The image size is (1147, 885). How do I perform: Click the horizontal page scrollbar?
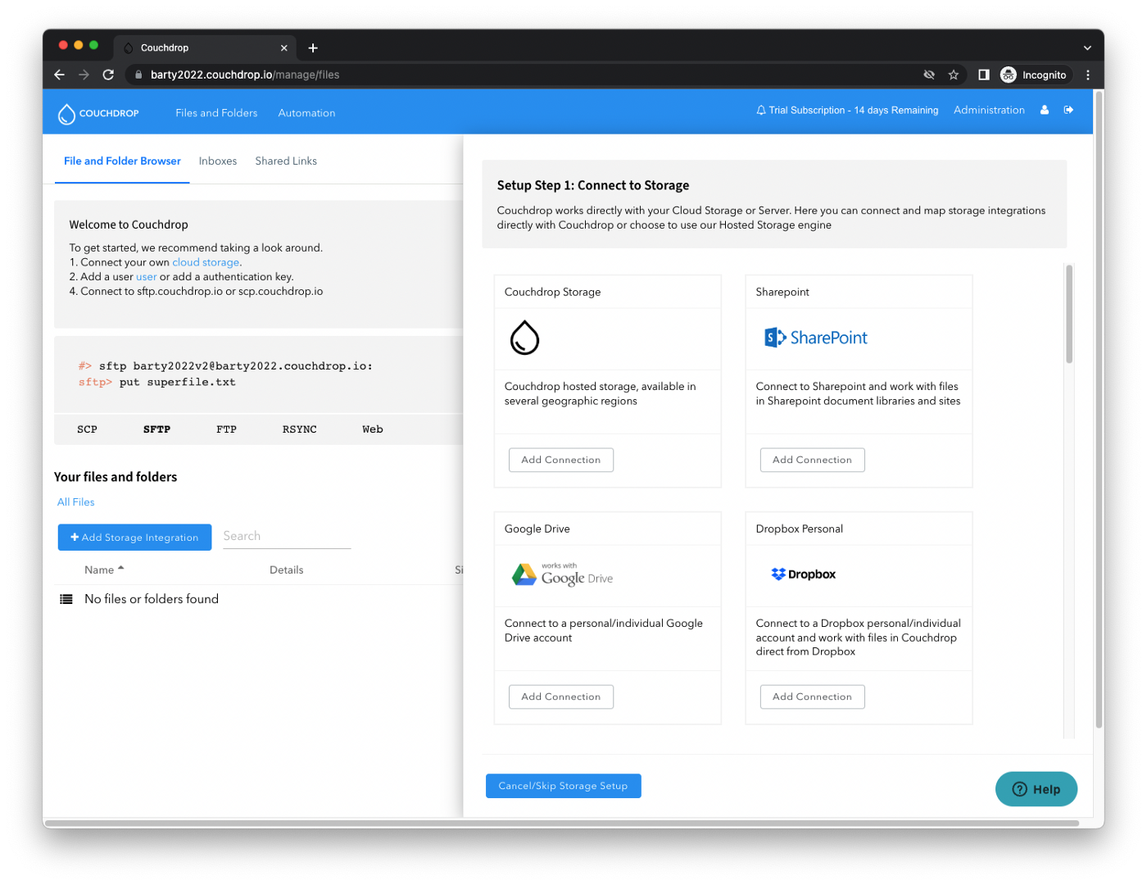pyautogui.click(x=562, y=823)
